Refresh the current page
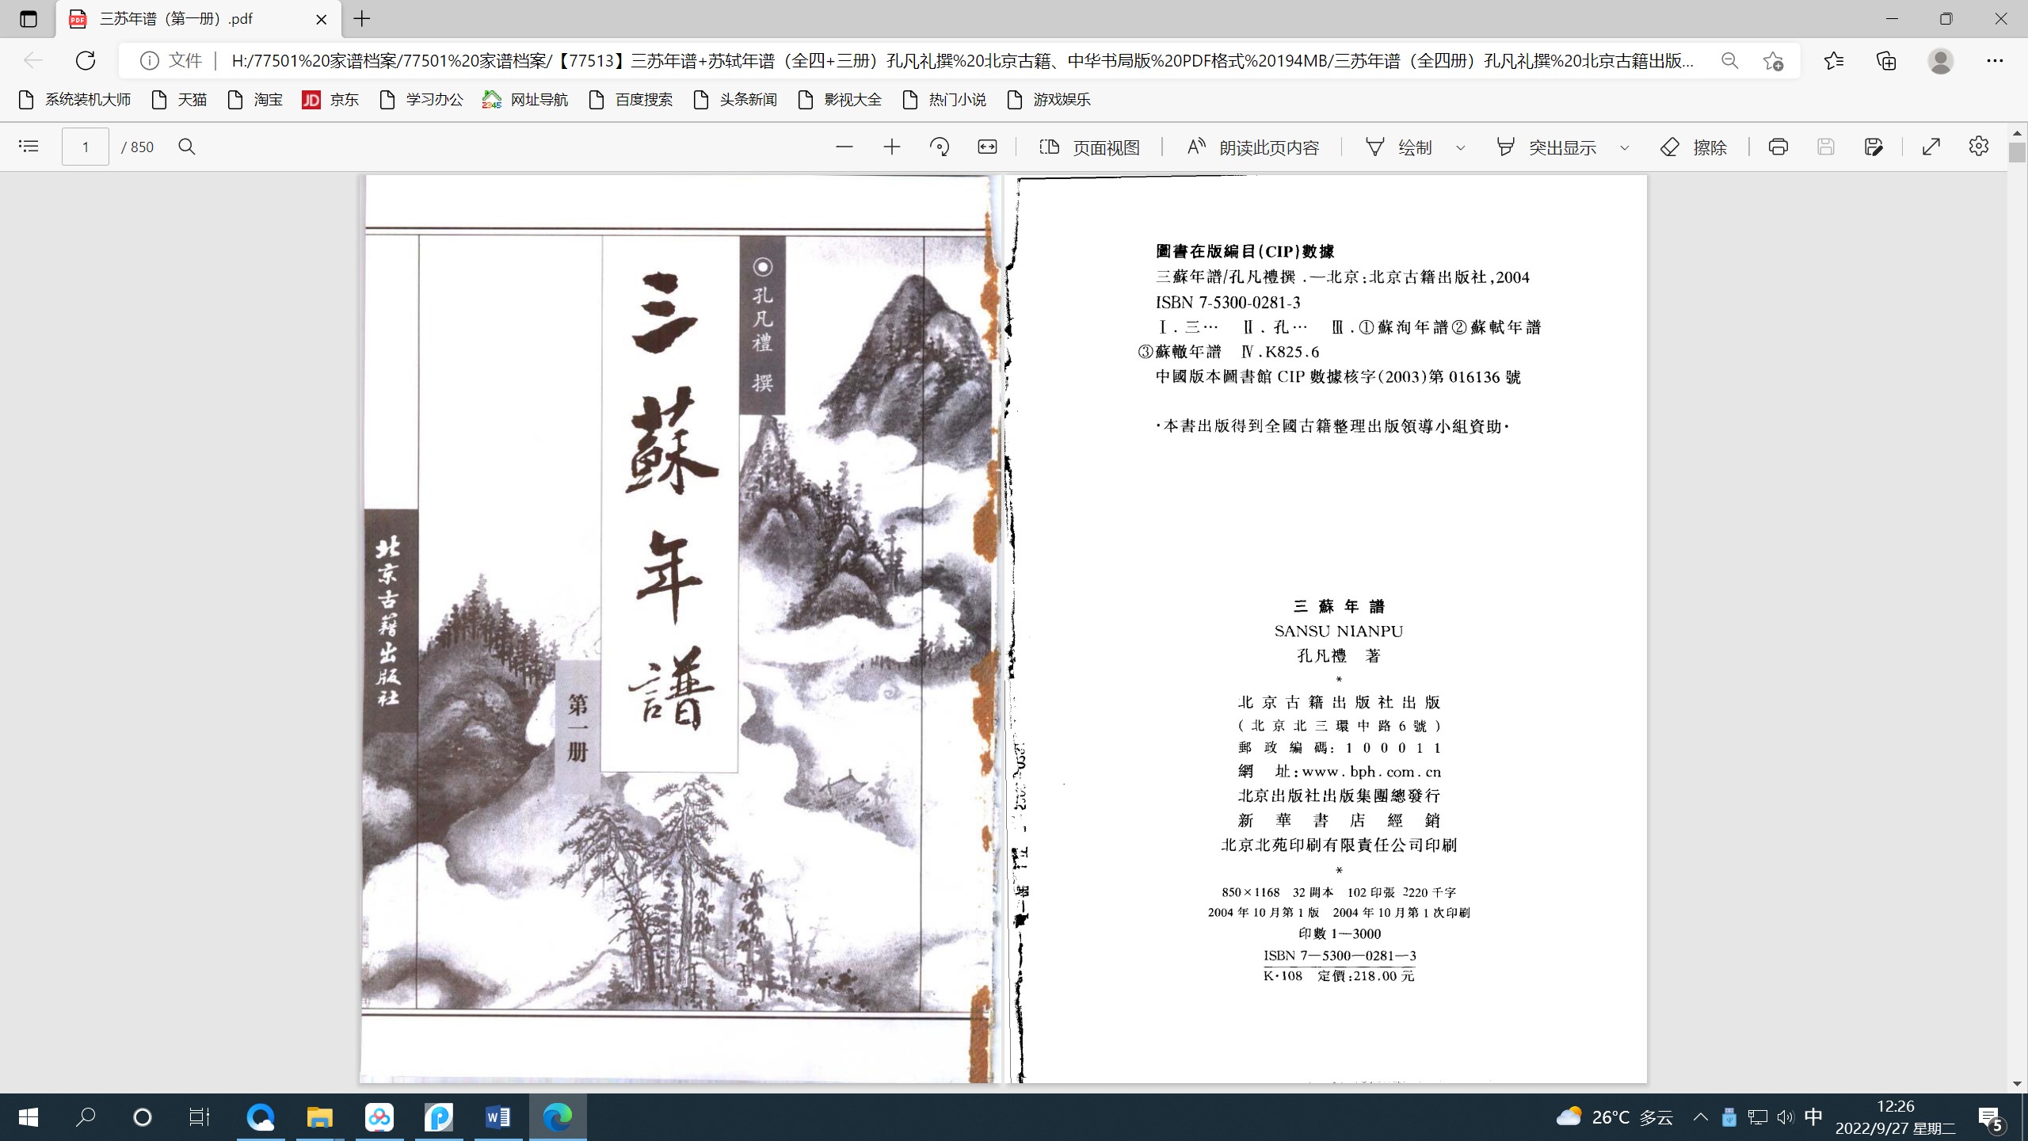Image resolution: width=2028 pixels, height=1141 pixels. [x=86, y=60]
